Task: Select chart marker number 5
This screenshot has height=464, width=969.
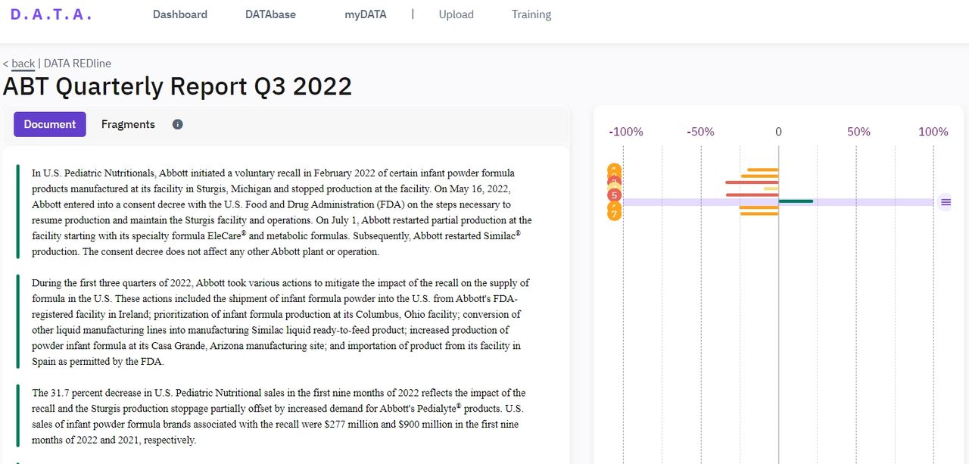Action: pos(614,195)
